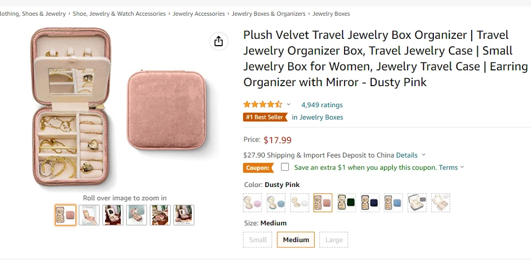531x260 pixels.
Task: Choose the Large size option
Action: [x=334, y=240]
